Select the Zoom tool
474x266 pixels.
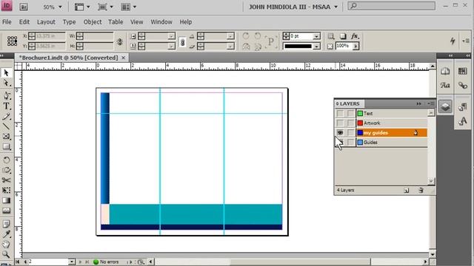tap(7, 254)
